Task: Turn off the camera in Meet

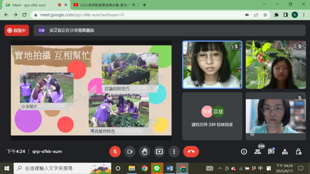Action: pos(130,151)
